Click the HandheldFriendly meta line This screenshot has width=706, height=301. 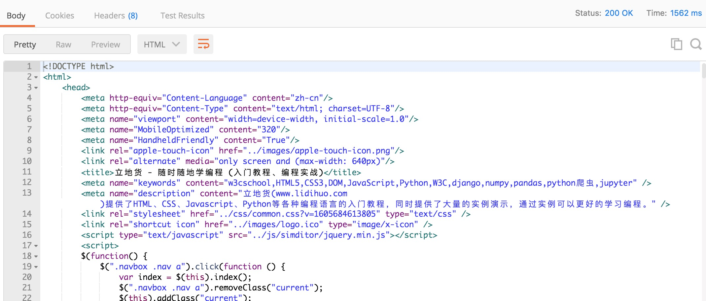[190, 140]
